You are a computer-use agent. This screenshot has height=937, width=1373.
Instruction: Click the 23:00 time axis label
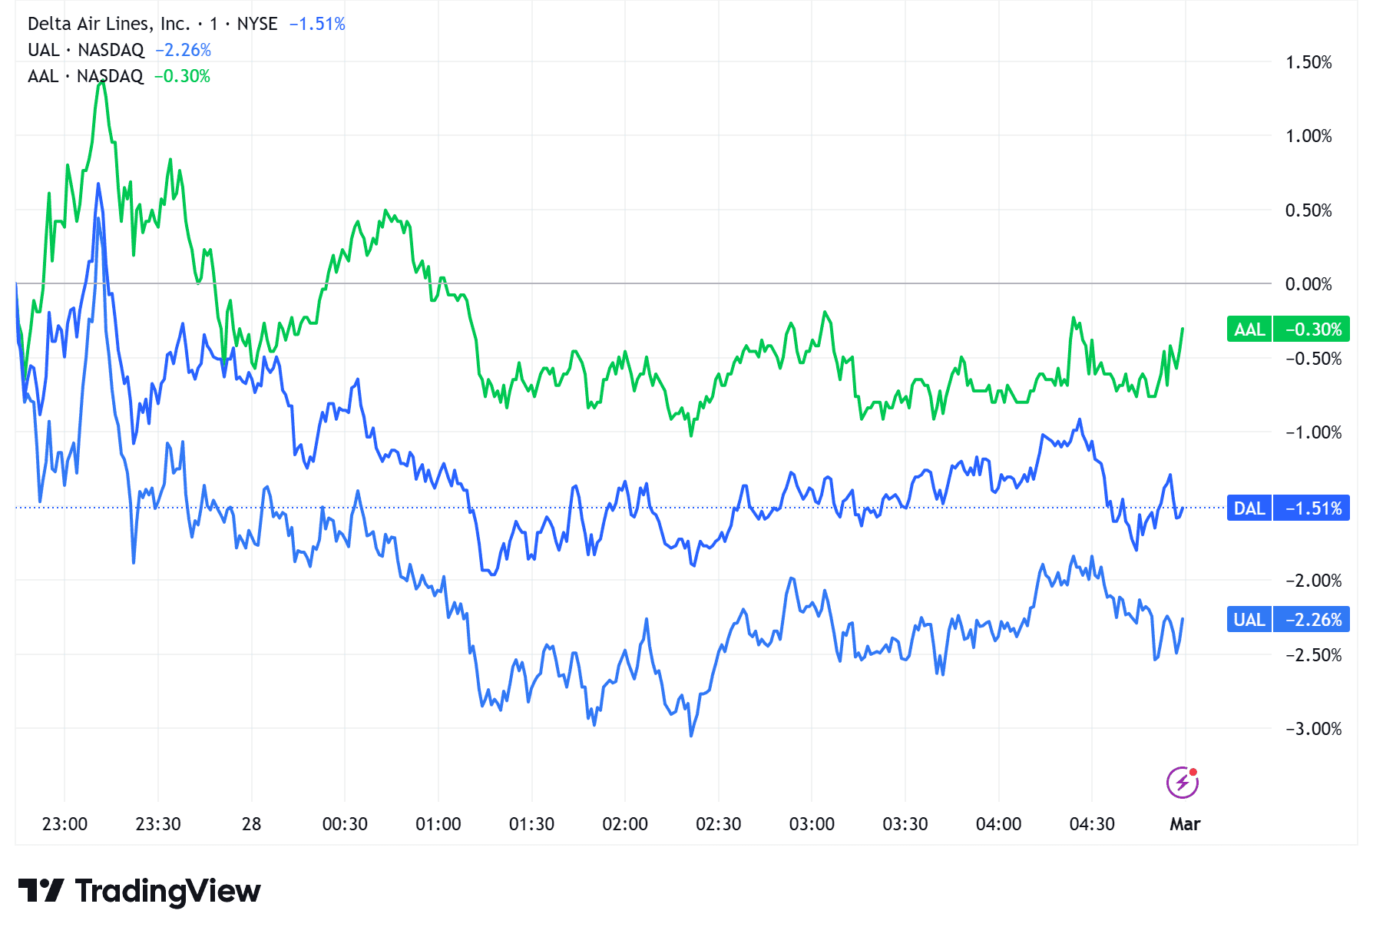[x=65, y=824]
